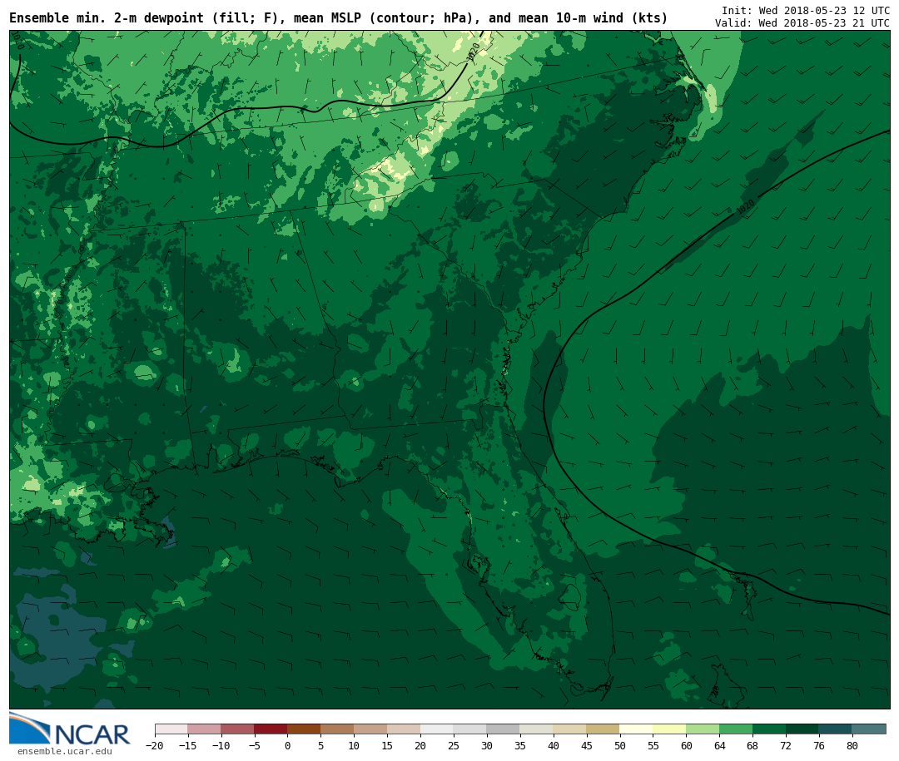This screenshot has width=899, height=761.
Task: Click the colorbar tick label -20
Action: (155, 746)
